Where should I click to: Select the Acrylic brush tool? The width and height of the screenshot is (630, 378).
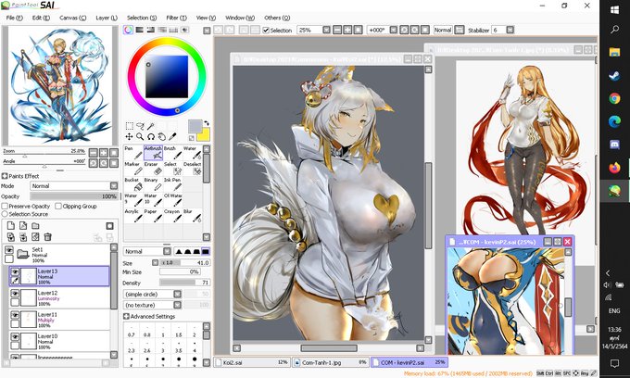[133, 215]
